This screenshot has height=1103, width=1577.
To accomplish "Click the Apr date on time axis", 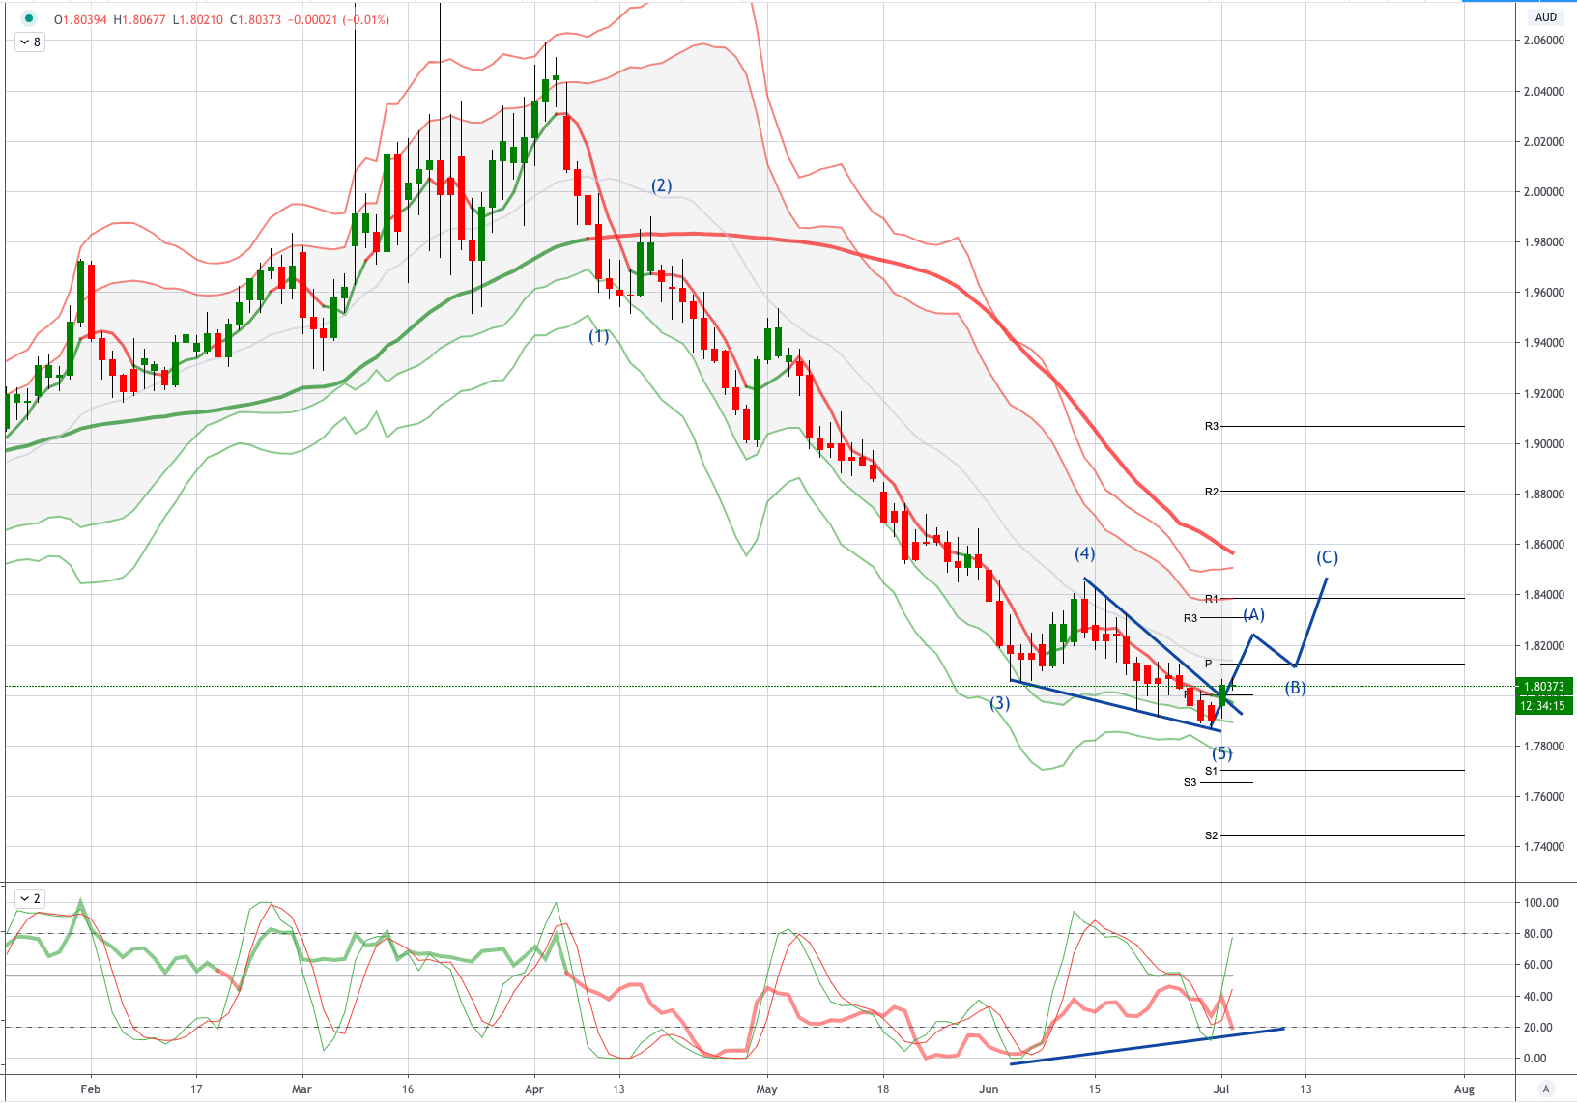I will click(534, 1089).
